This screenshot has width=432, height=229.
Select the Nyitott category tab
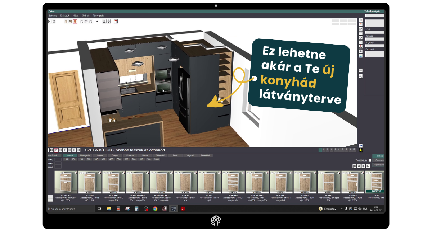145,156
